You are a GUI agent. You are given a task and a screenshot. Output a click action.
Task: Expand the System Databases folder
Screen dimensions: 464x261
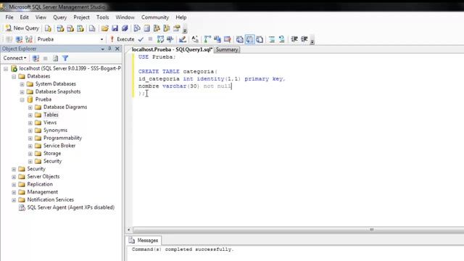(22, 84)
